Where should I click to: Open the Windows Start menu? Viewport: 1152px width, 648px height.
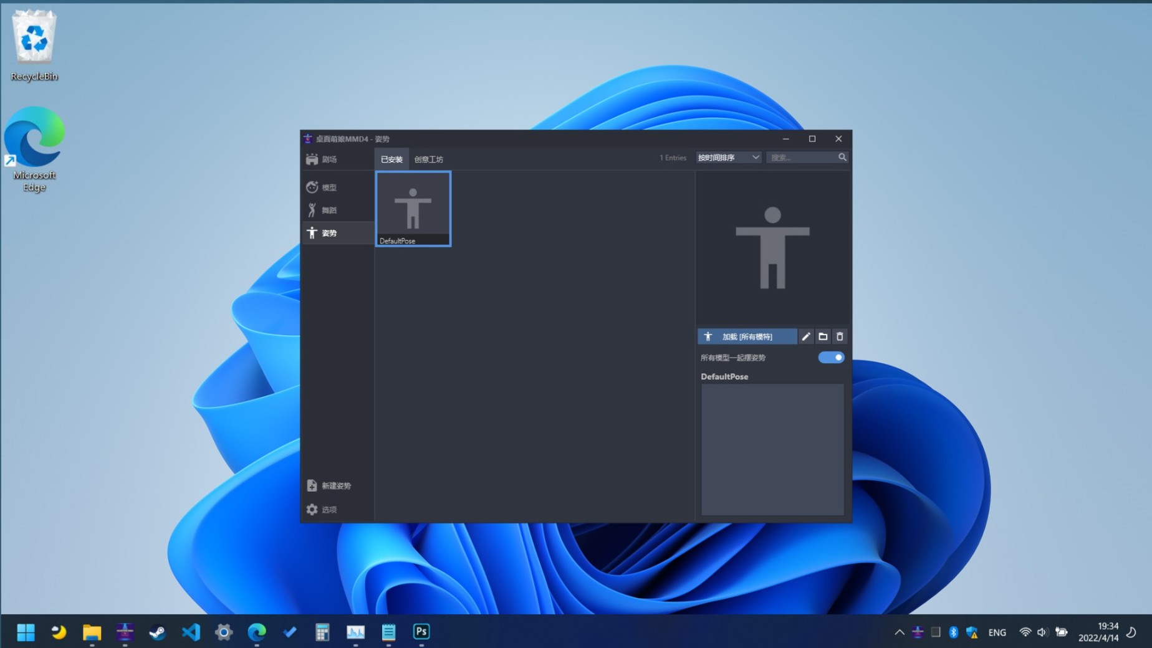(x=26, y=632)
